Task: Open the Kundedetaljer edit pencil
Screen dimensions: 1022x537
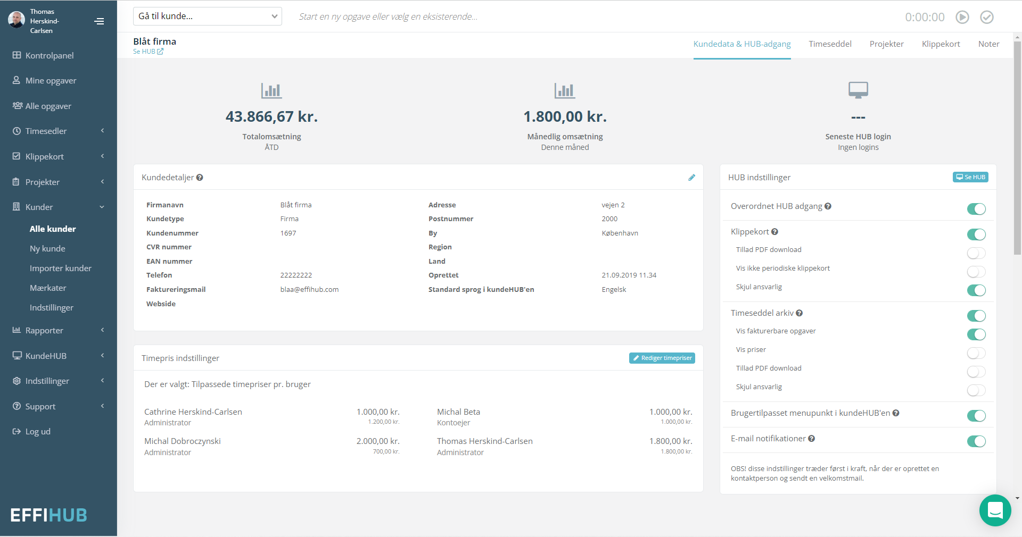Action: [x=691, y=177]
